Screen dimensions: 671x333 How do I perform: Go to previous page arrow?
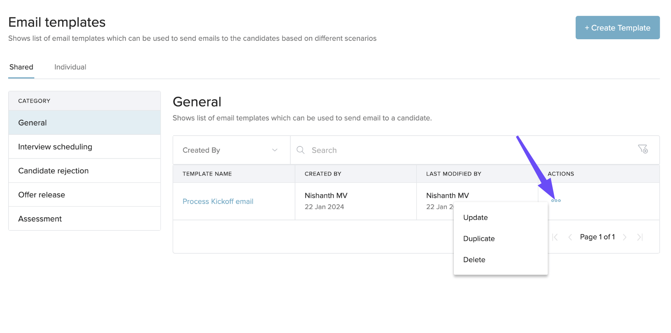click(x=570, y=237)
